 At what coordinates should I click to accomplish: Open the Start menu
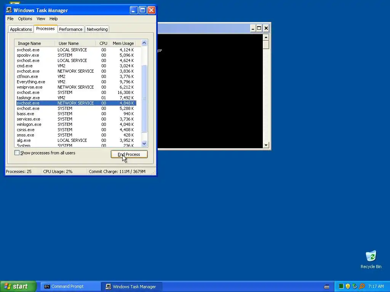18,286
